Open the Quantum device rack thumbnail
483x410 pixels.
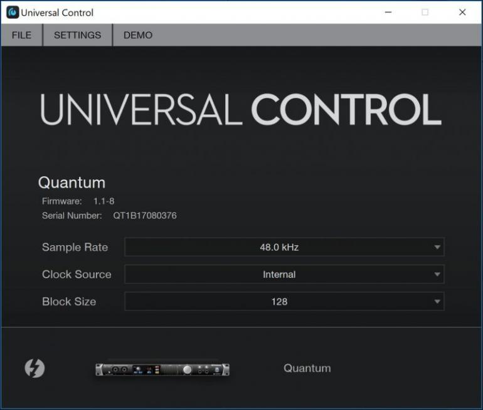click(x=162, y=369)
